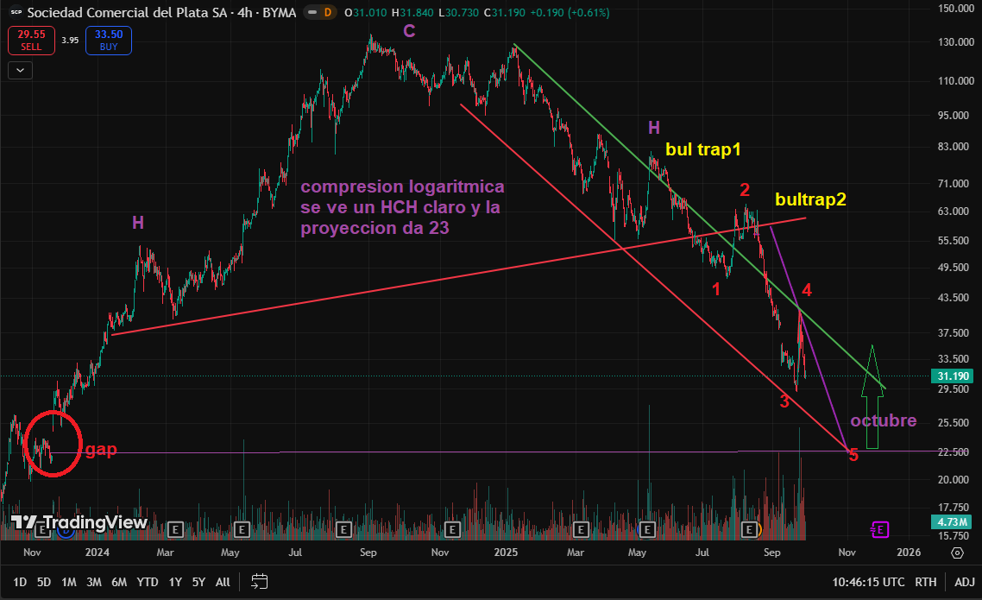
Task: Collapse the legend with chevron button
Action: 20,70
